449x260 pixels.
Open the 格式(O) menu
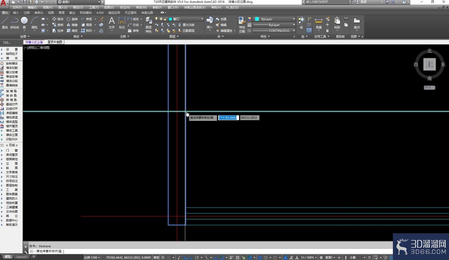(x=78, y=7)
